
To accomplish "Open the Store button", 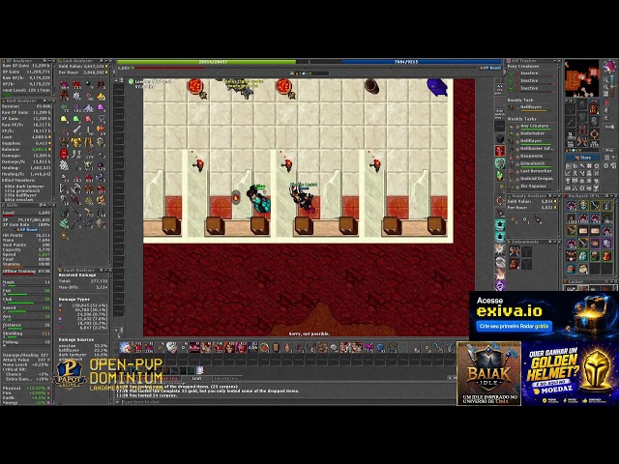I will [x=583, y=158].
